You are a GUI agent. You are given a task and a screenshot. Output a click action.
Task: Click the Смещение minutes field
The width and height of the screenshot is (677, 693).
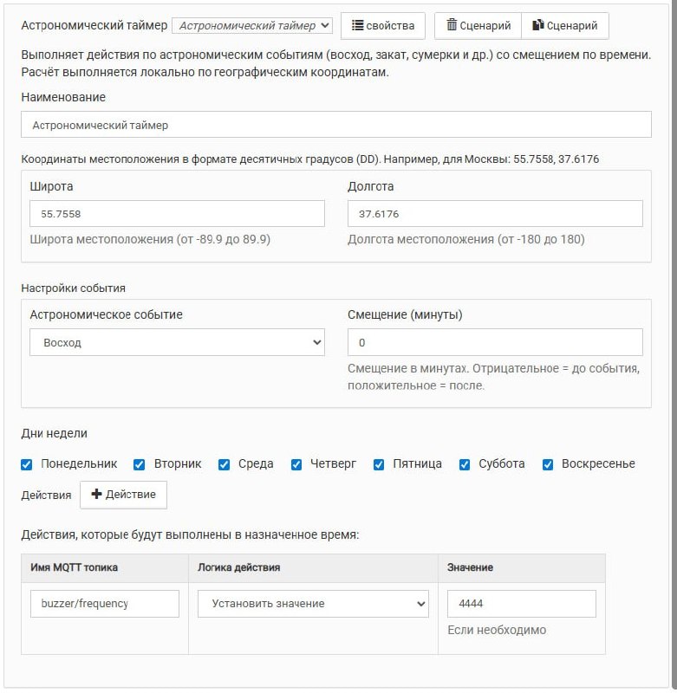[x=495, y=342]
